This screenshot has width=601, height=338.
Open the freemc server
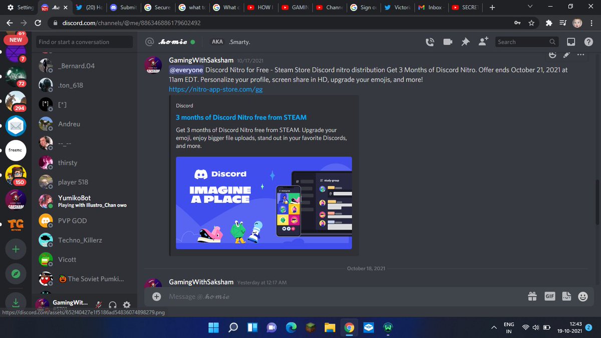point(16,150)
